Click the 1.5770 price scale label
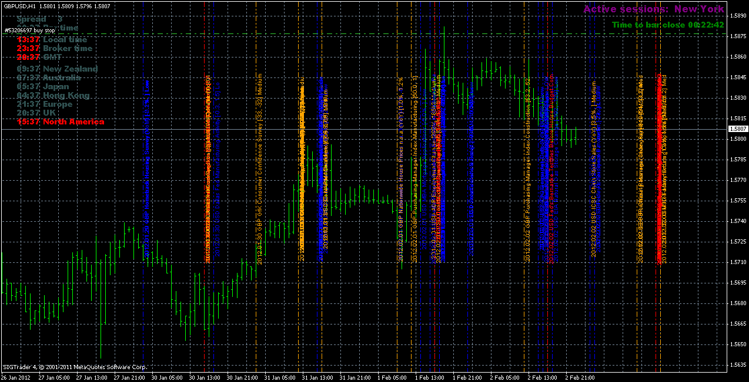Screen dimensions: 749x382 tap(738, 180)
